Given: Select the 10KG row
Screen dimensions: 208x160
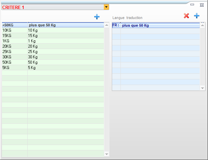Looking at the screenshot, I should pos(53,30).
